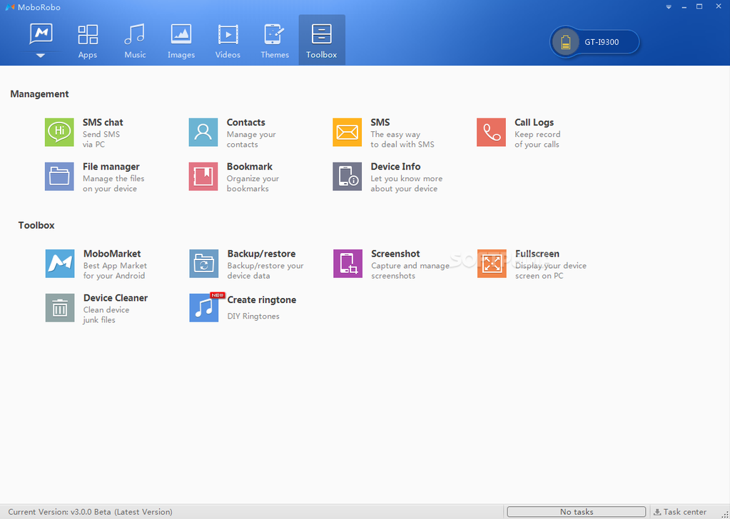The height and width of the screenshot is (519, 730).
Task: Expand the dropdown arrow under home icon
Action: (x=41, y=56)
